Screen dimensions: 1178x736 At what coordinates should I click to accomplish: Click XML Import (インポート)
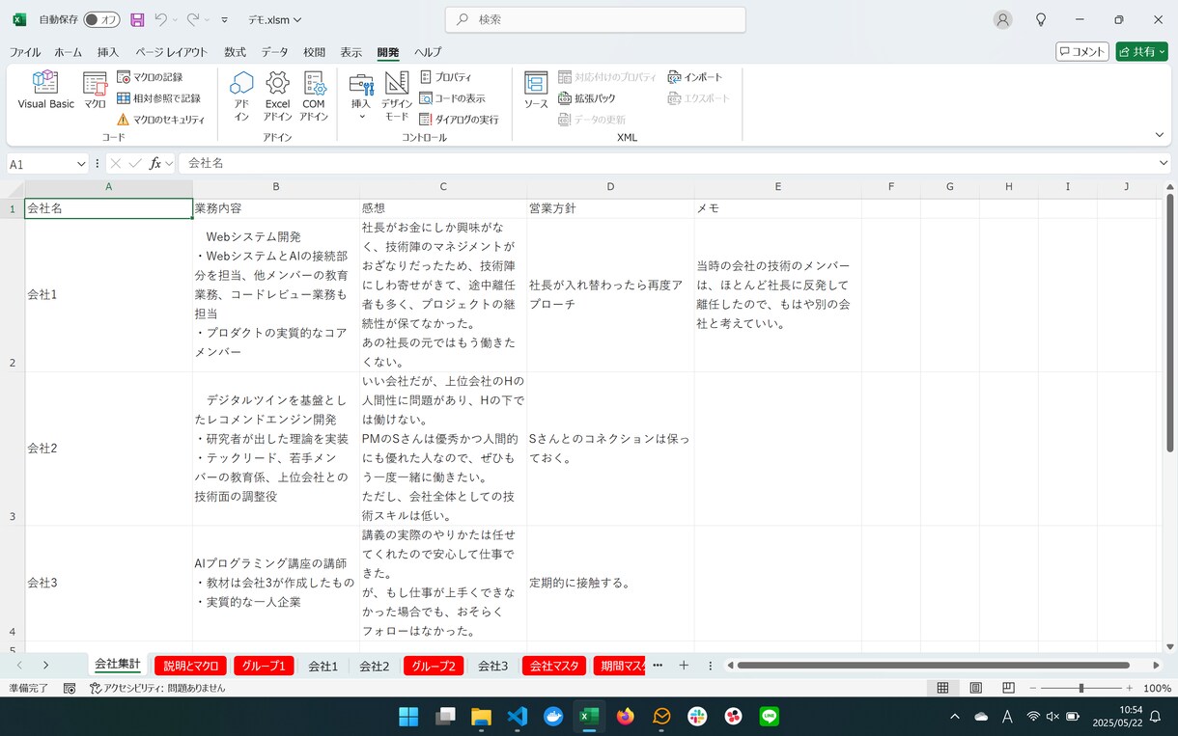click(x=695, y=77)
